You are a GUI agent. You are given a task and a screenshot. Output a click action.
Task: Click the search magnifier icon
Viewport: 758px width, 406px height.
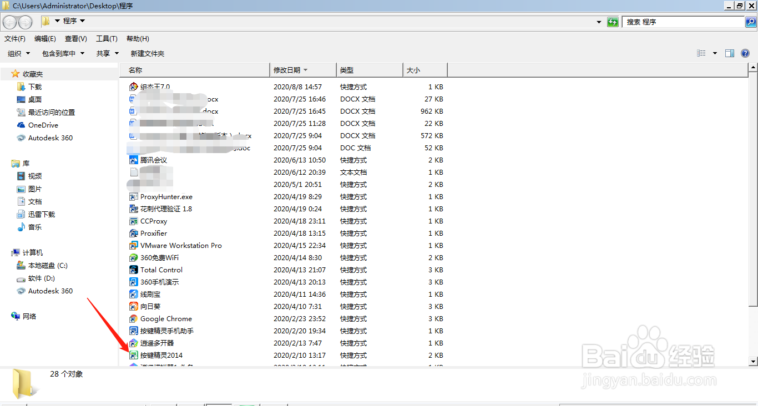click(750, 22)
